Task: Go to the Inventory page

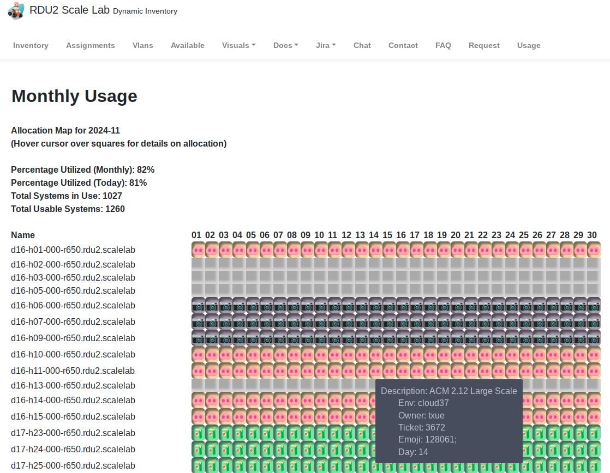Action: point(31,46)
